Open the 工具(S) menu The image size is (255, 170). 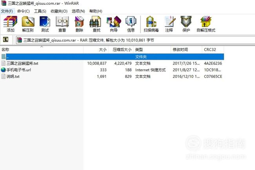click(40, 11)
